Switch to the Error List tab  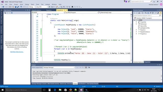pos(70,84)
